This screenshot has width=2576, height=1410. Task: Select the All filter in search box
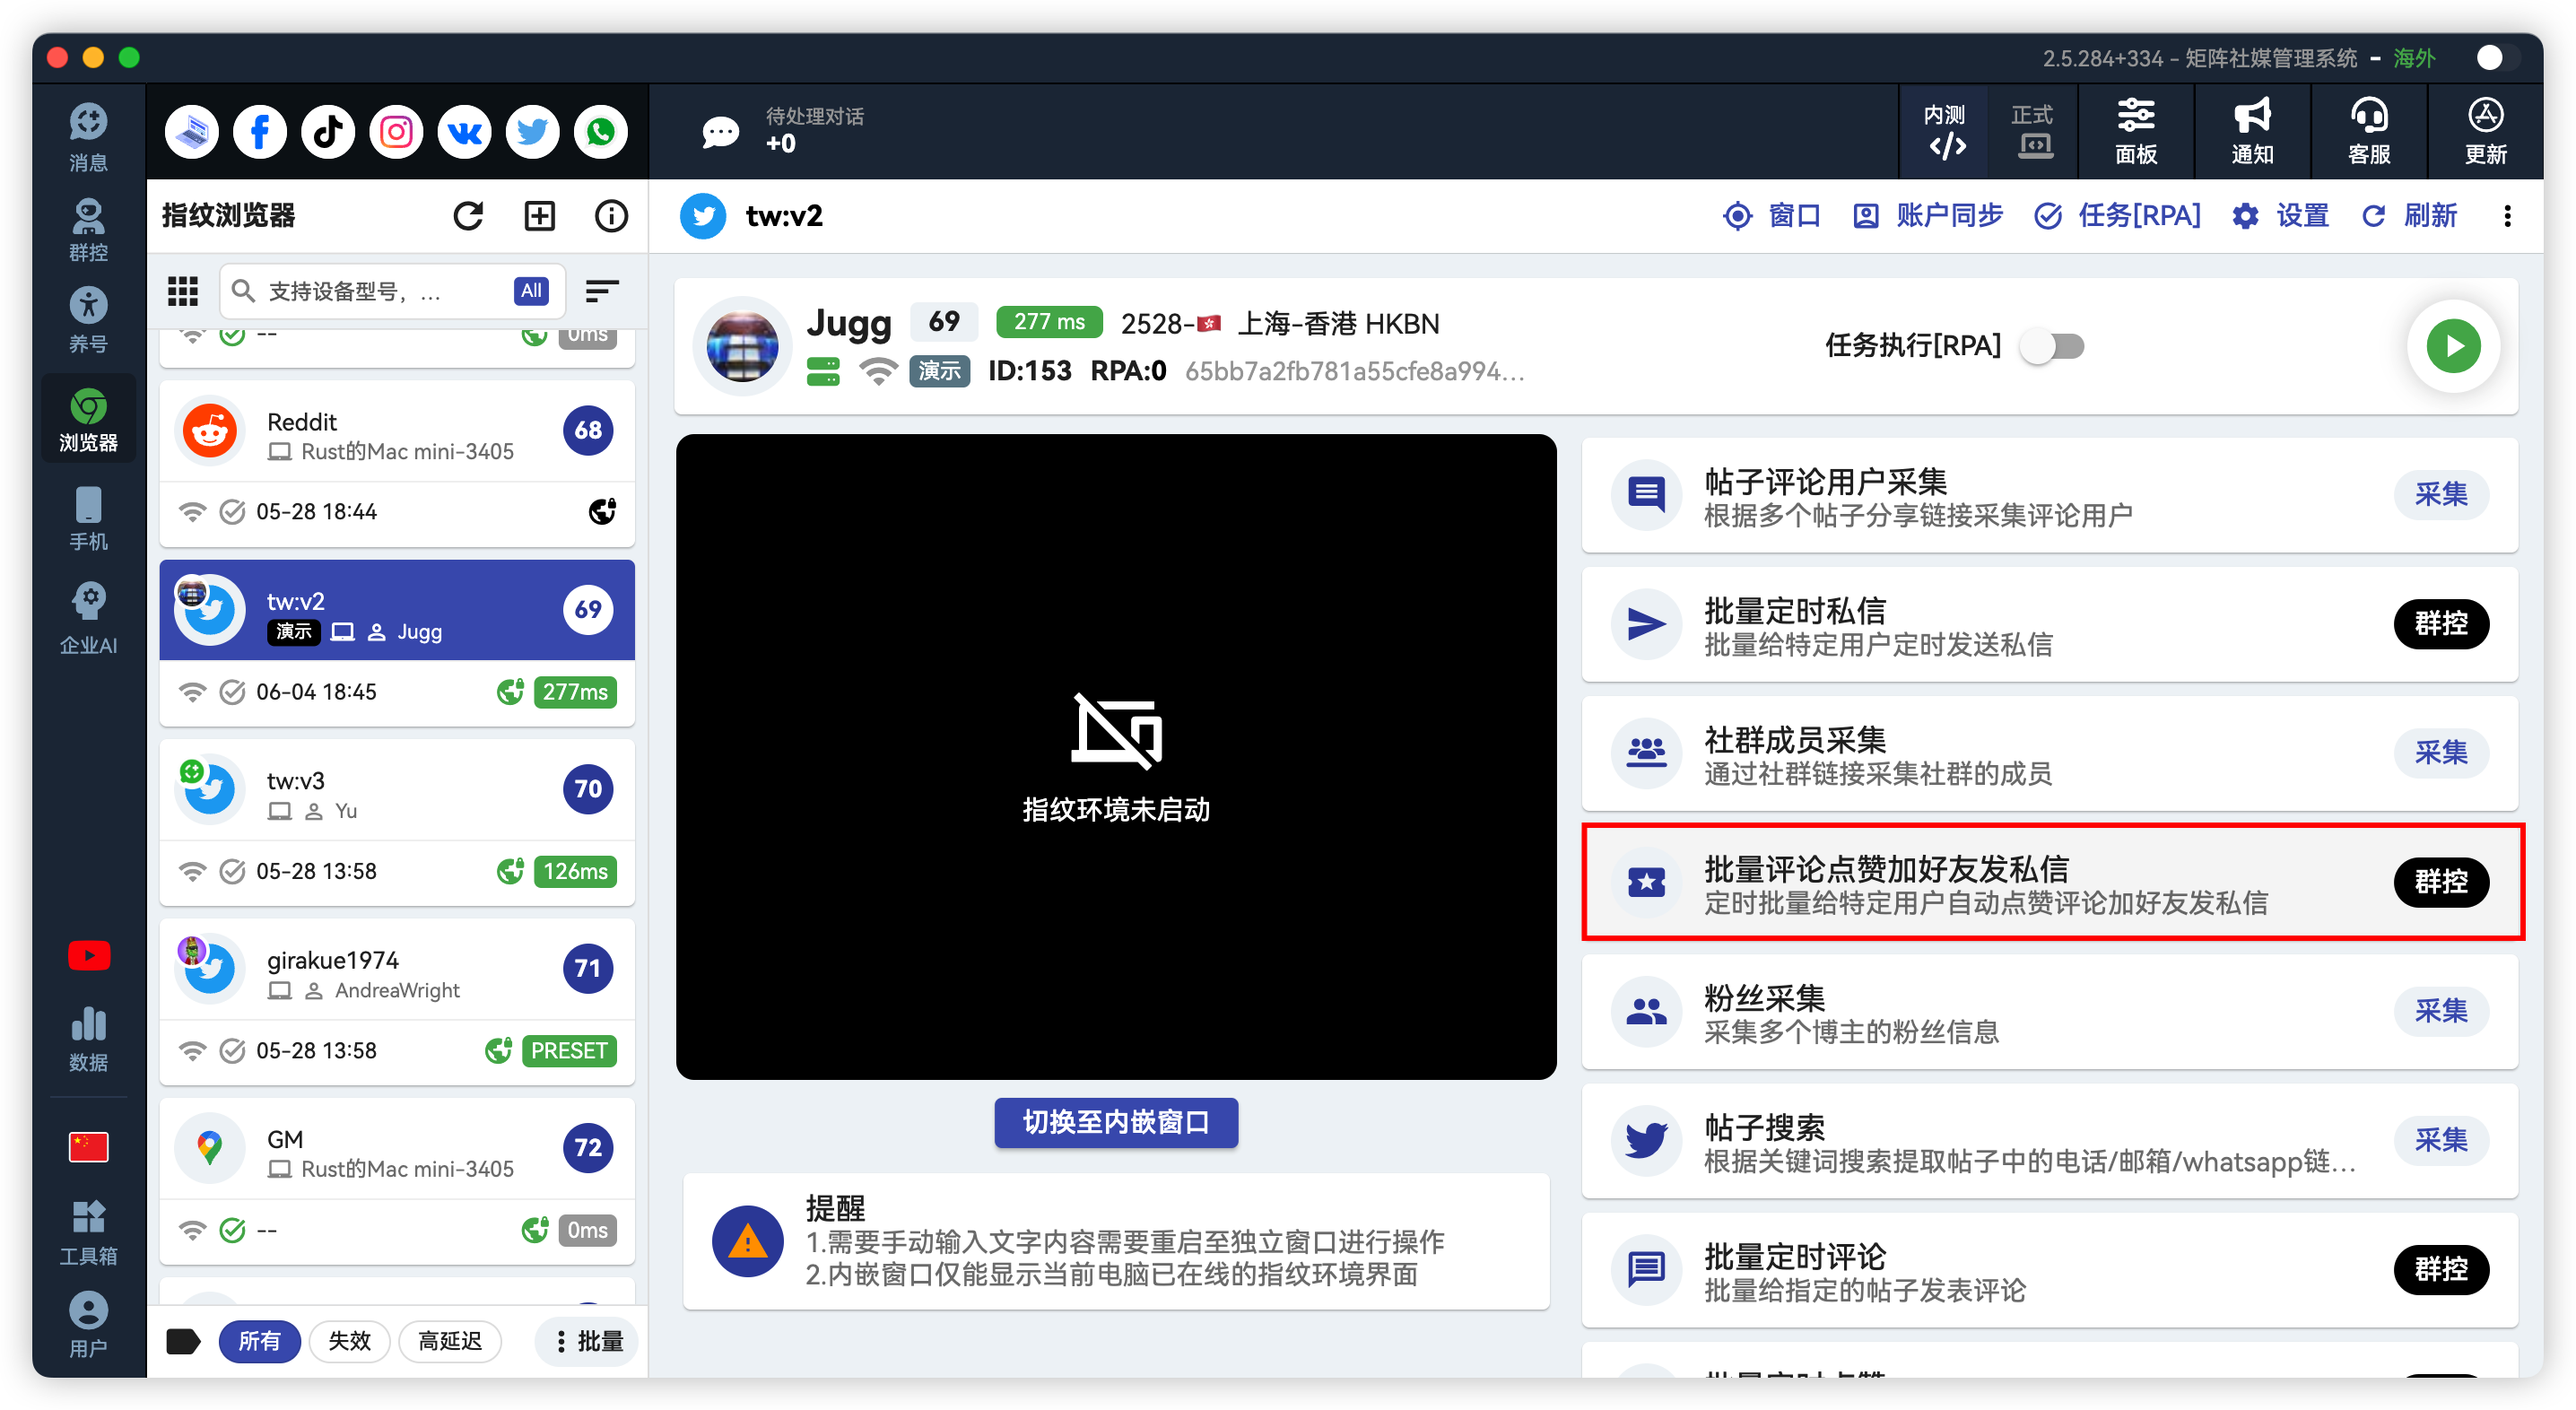(531, 291)
